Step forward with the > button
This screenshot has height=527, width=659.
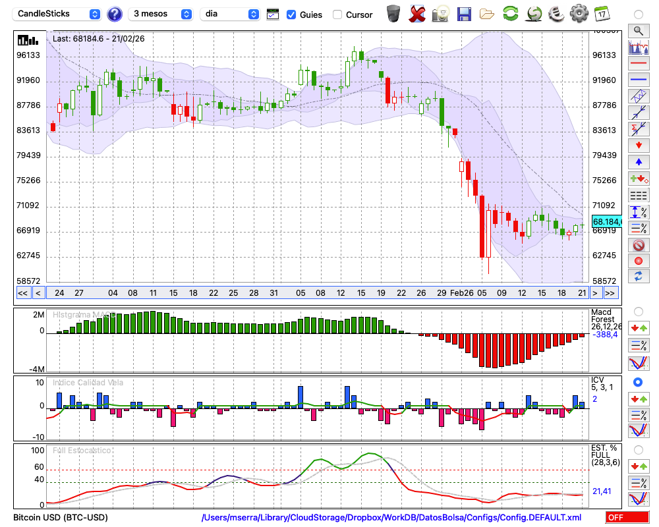coord(594,293)
